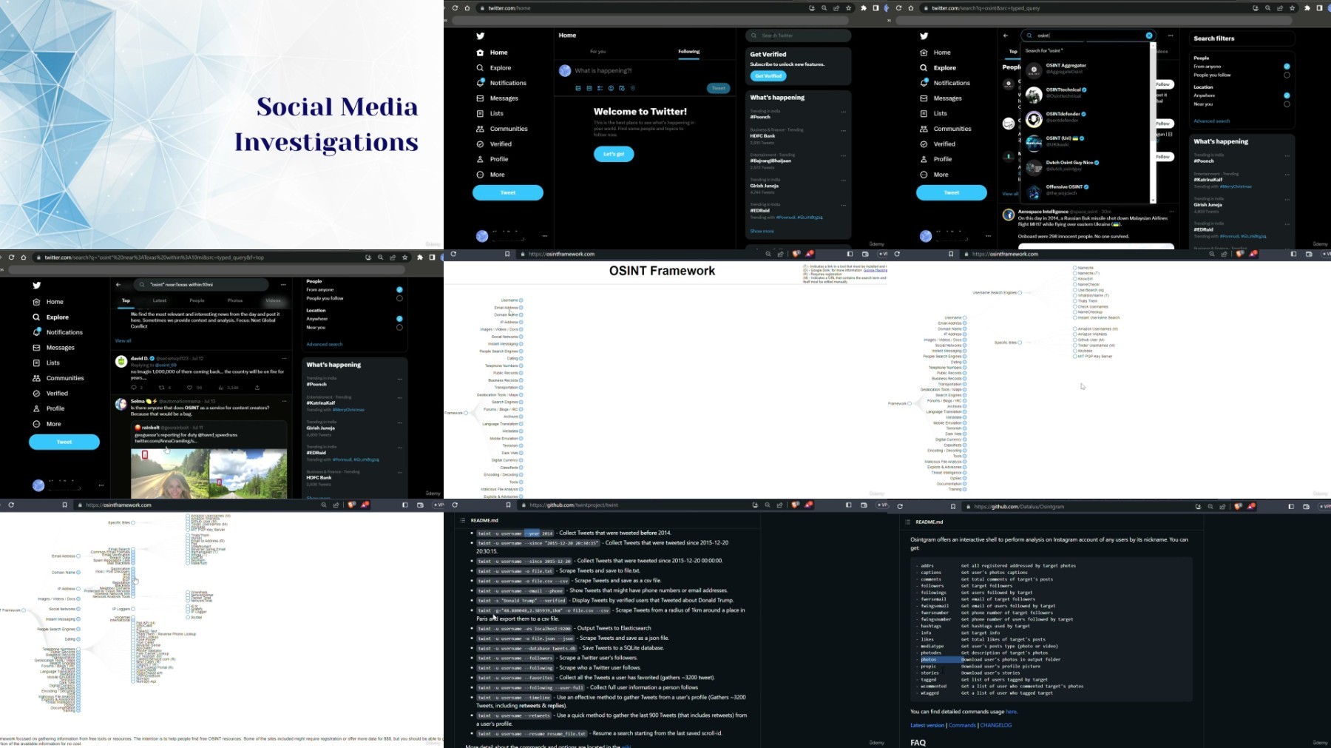This screenshot has width=1331, height=748.
Task: Select the Dutch Osint Guy Nico suggestion
Action: (1086, 166)
